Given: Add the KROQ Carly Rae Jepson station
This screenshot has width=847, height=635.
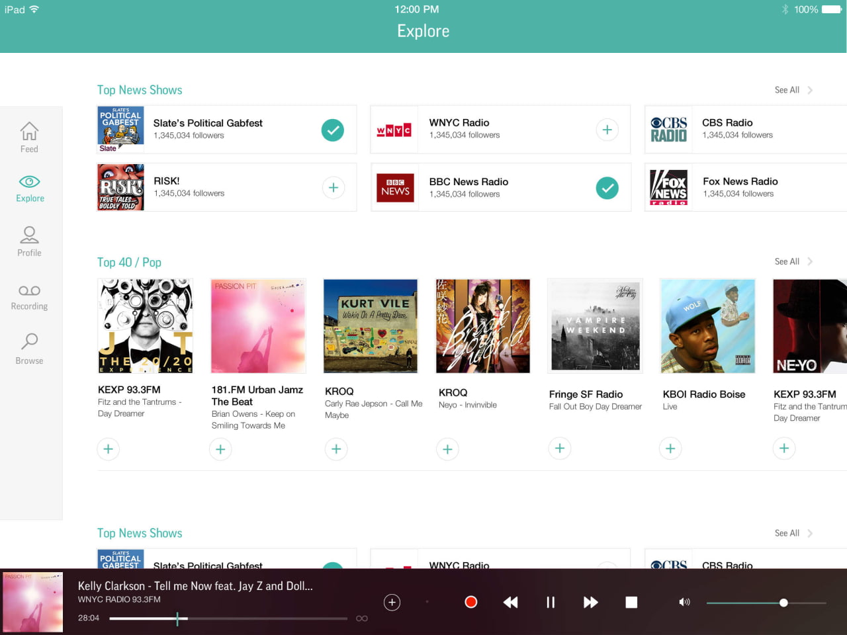Looking at the screenshot, I should click(336, 448).
